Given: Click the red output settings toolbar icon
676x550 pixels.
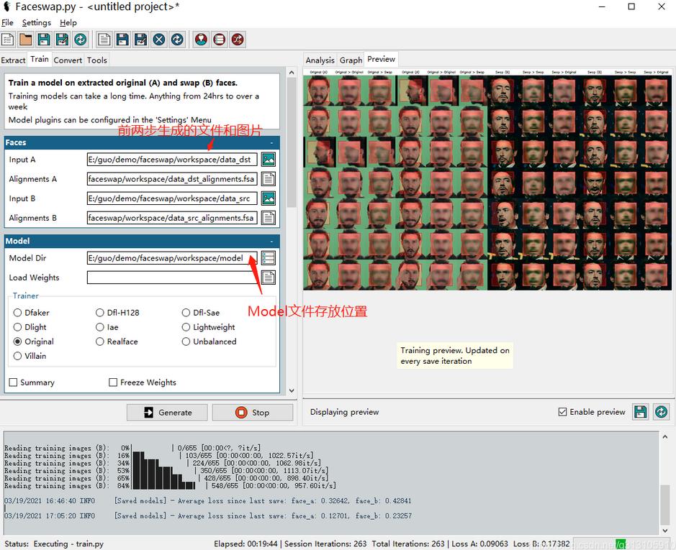Looking at the screenshot, I should point(219,40).
